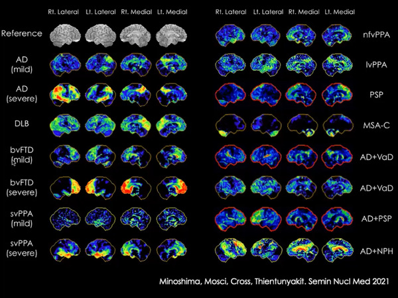Select the svPPA (severe) Rt. Medial brain map
Viewport: 398px width, 298px height.
tap(136, 250)
